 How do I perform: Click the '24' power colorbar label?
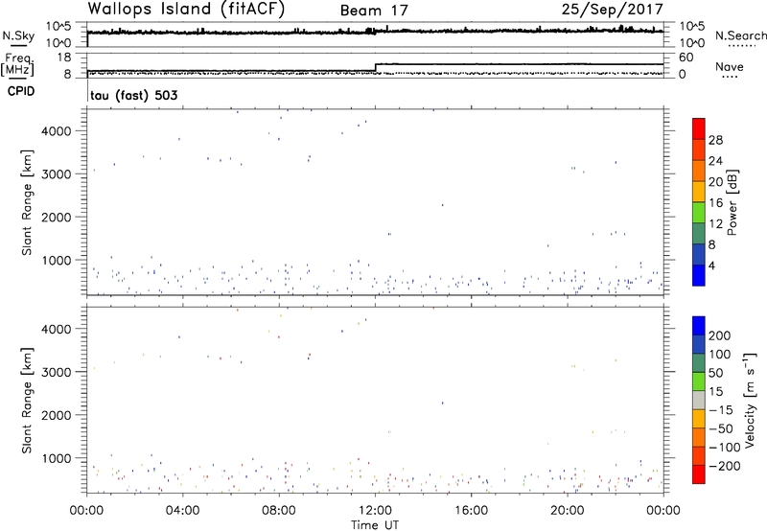[715, 161]
